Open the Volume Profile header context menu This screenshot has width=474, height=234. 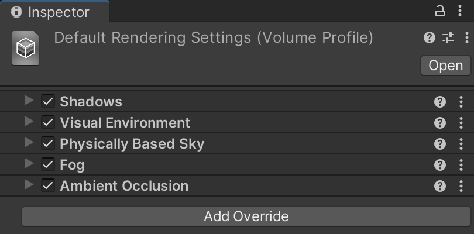point(466,38)
